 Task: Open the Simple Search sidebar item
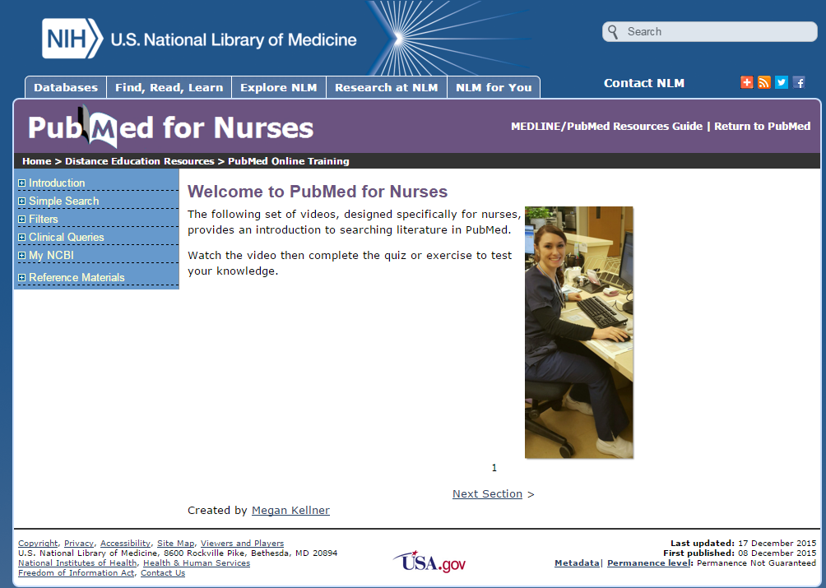(x=63, y=201)
